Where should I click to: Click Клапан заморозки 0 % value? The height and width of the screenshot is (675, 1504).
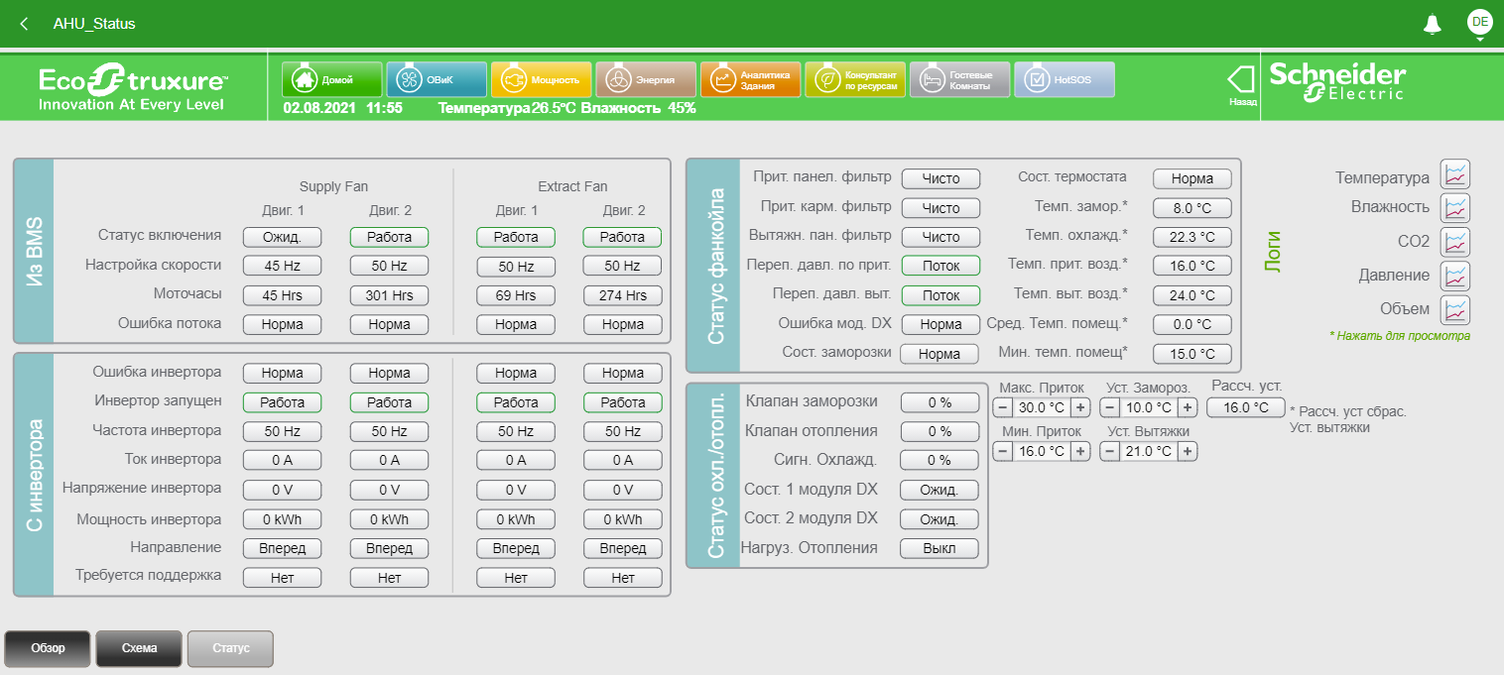[x=940, y=402]
